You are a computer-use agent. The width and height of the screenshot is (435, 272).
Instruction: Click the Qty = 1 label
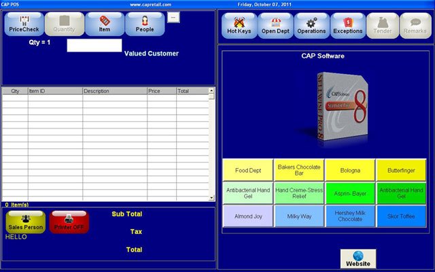[39, 42]
